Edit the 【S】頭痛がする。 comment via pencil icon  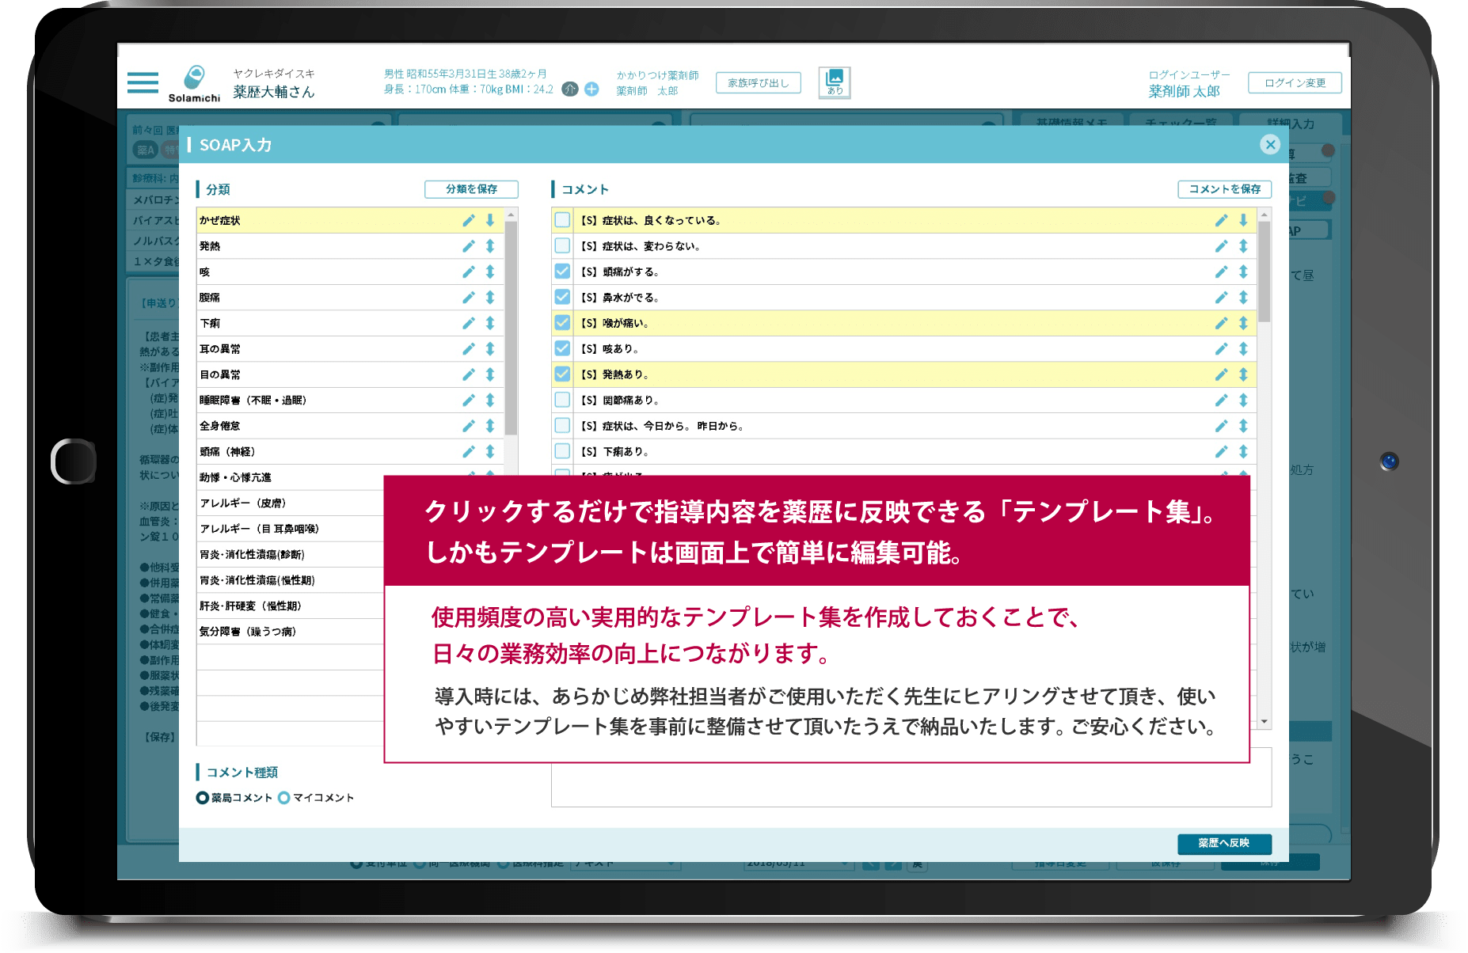pyautogui.click(x=1221, y=272)
